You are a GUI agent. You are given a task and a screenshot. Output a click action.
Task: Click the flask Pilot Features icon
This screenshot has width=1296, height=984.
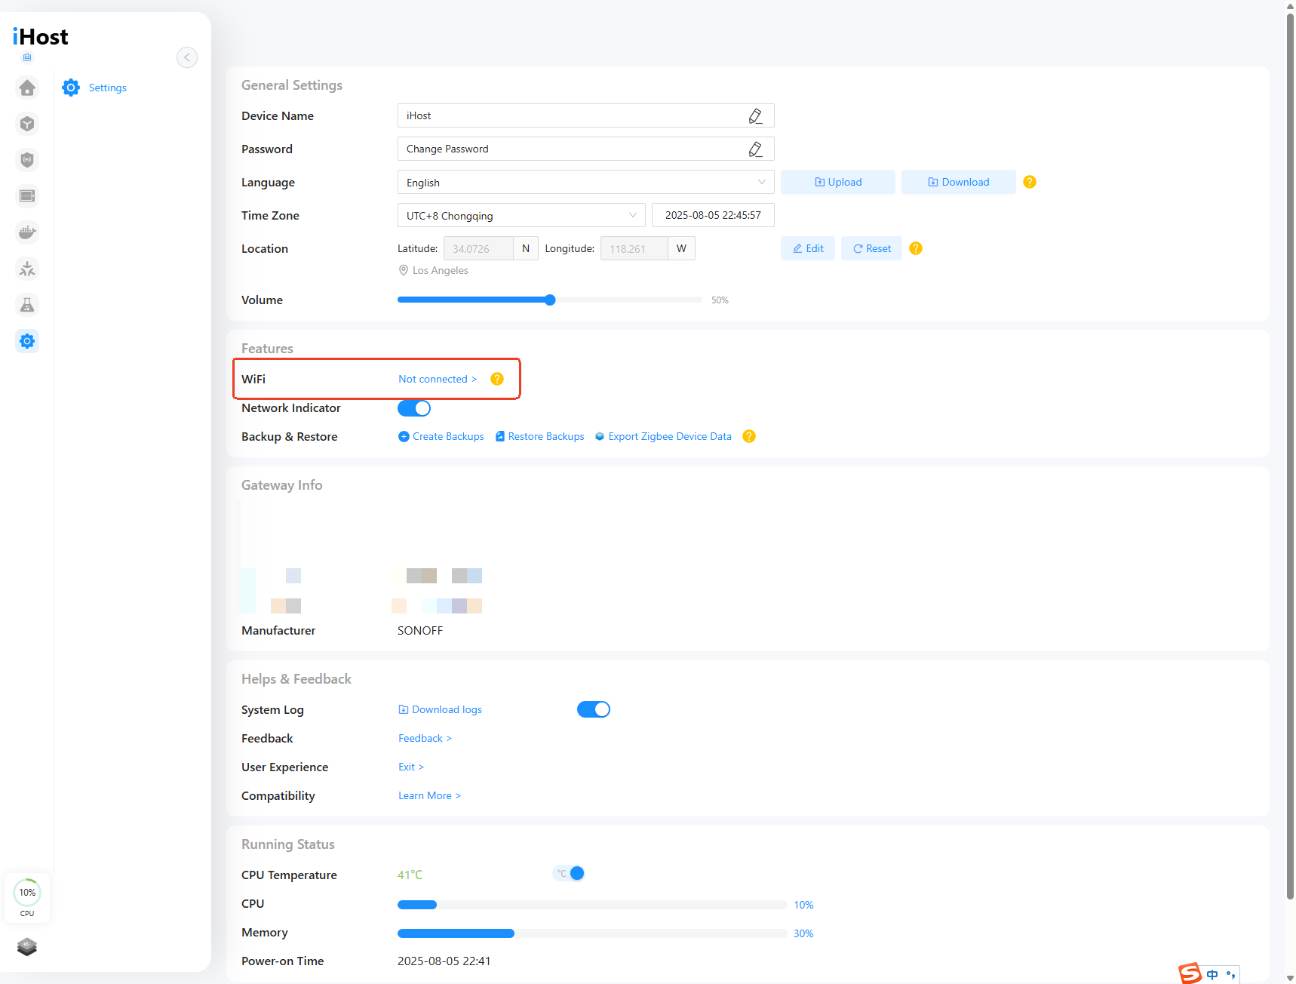coord(27,305)
